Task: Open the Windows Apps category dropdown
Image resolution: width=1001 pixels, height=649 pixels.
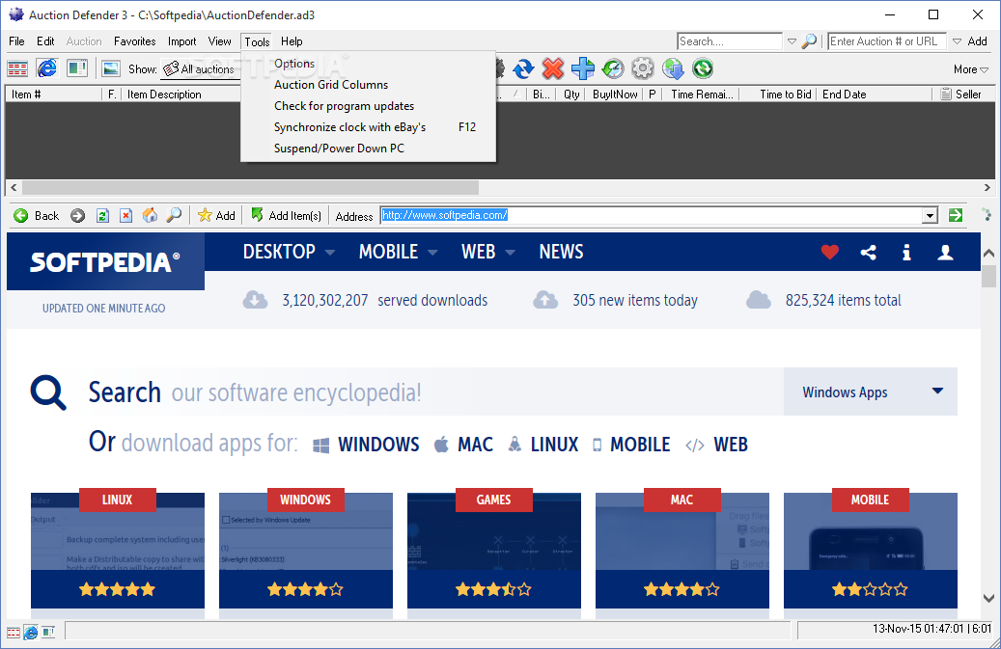Action: (871, 392)
